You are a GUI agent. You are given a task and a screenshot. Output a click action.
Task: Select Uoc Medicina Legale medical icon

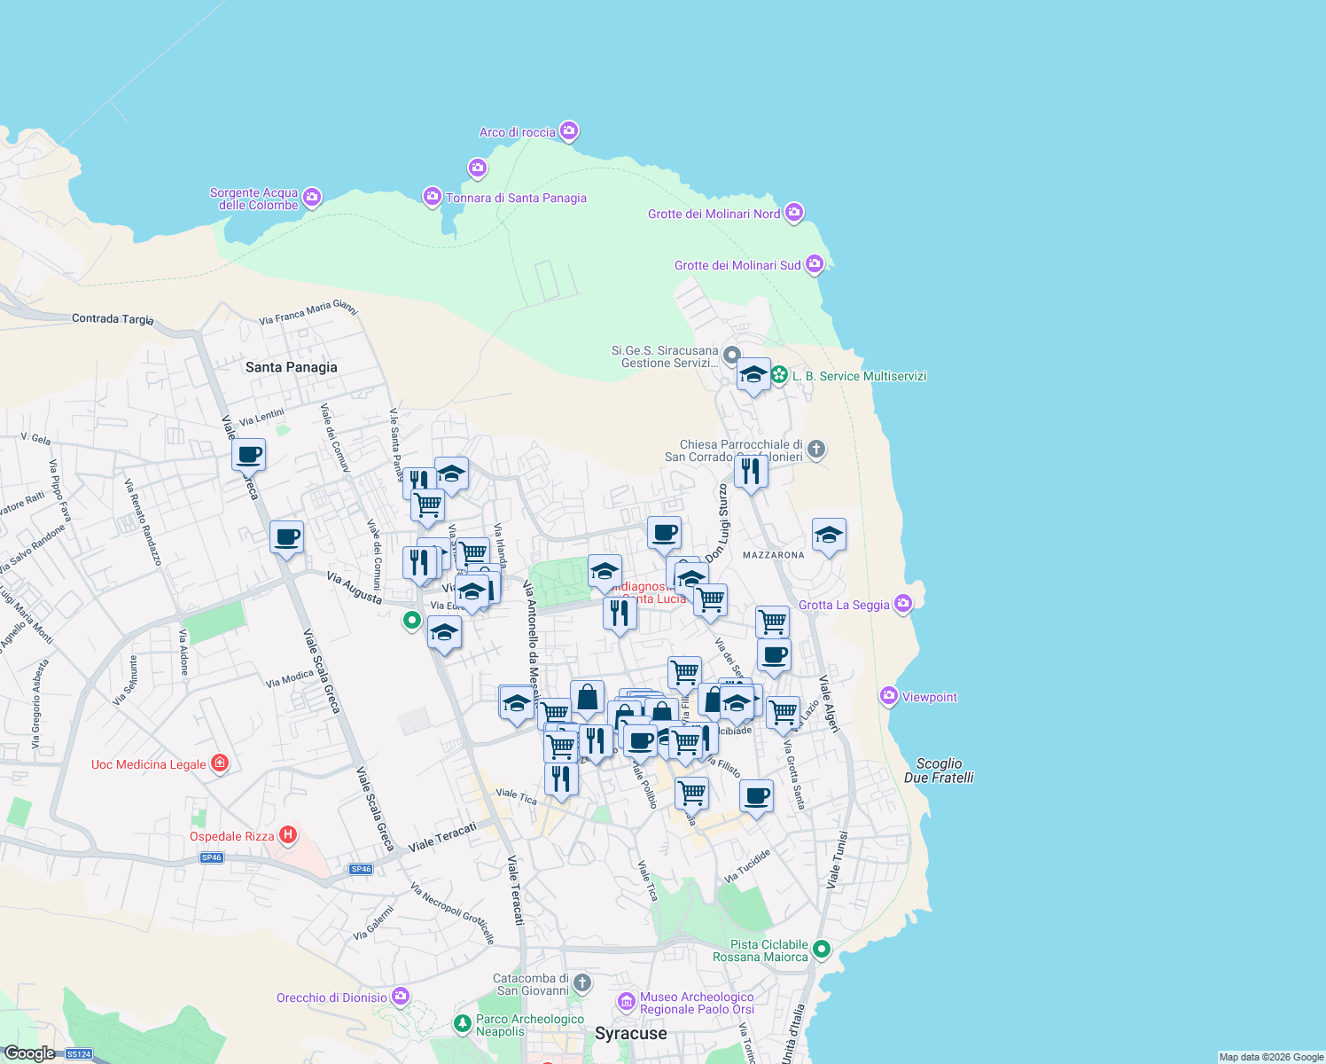click(220, 763)
